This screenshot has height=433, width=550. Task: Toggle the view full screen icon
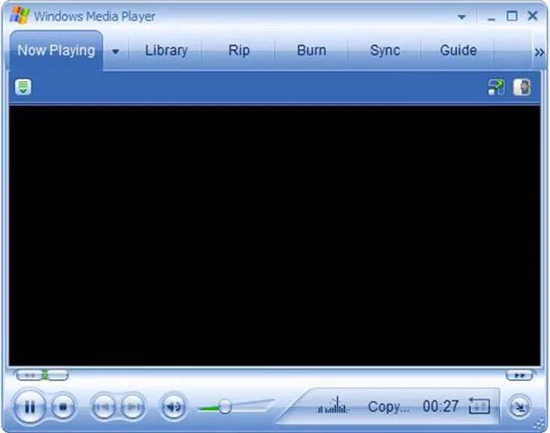[x=479, y=407]
